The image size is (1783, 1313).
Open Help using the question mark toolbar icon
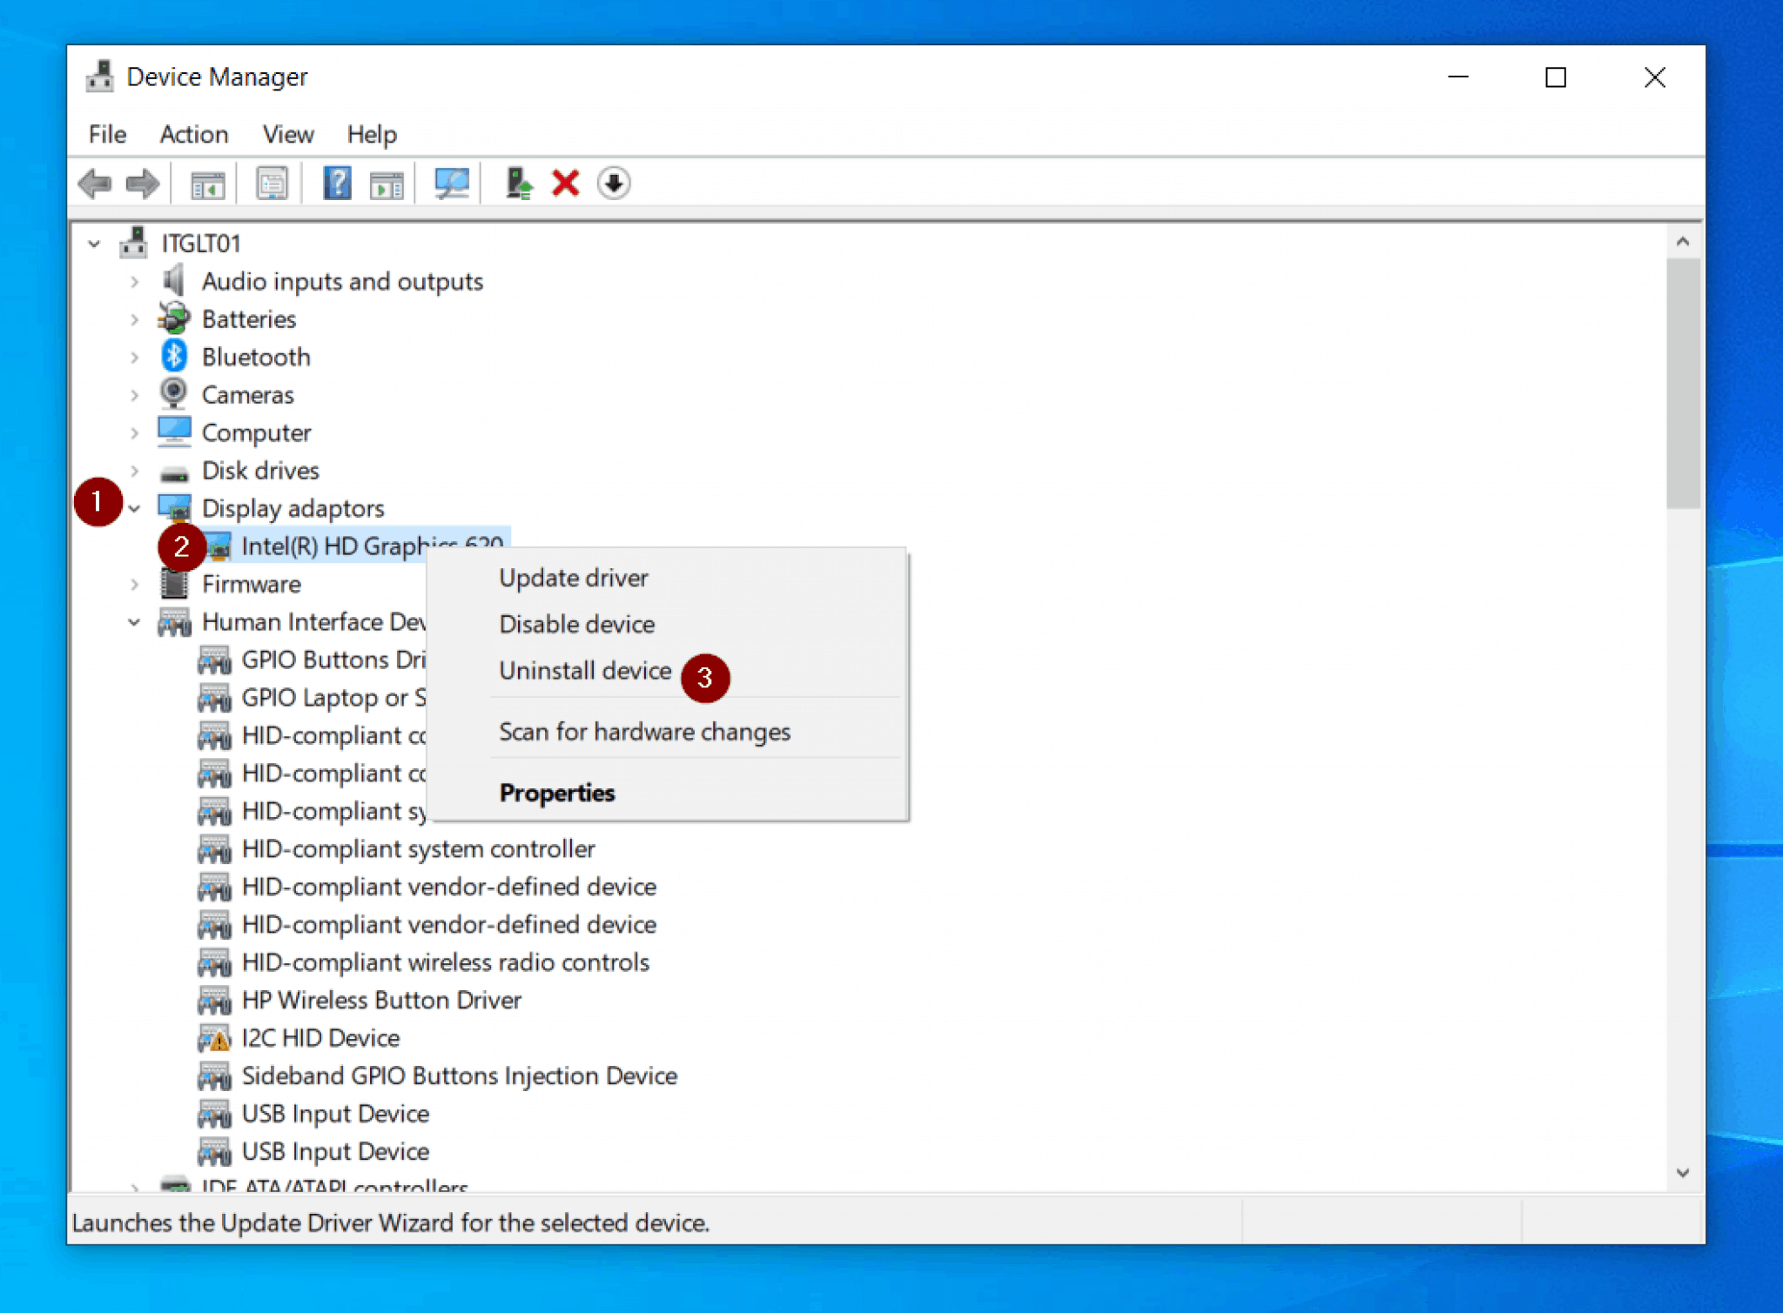[337, 182]
